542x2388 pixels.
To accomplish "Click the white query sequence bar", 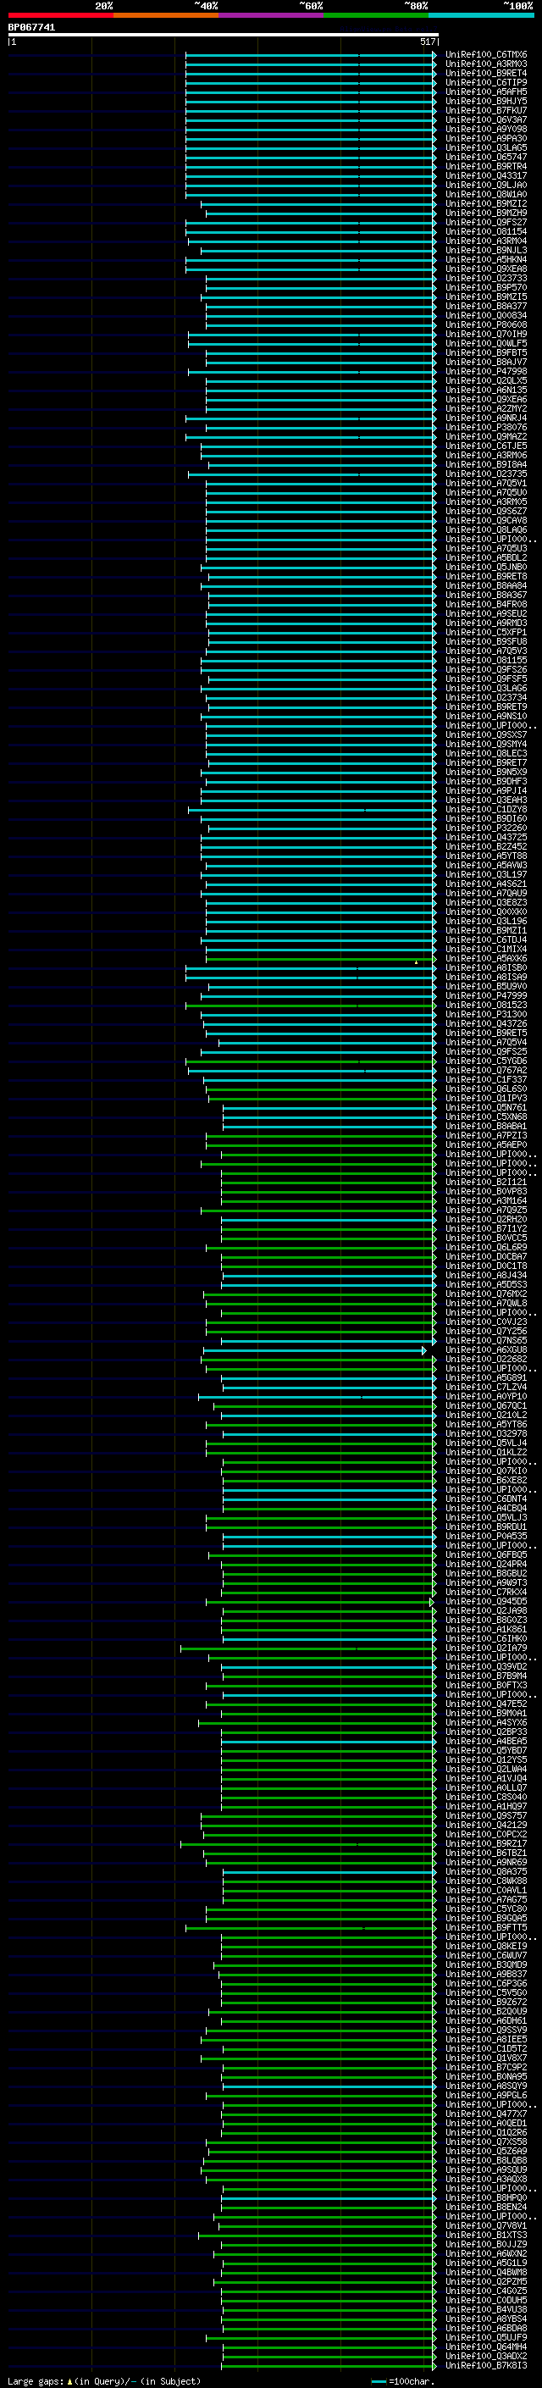I will 224,36.
